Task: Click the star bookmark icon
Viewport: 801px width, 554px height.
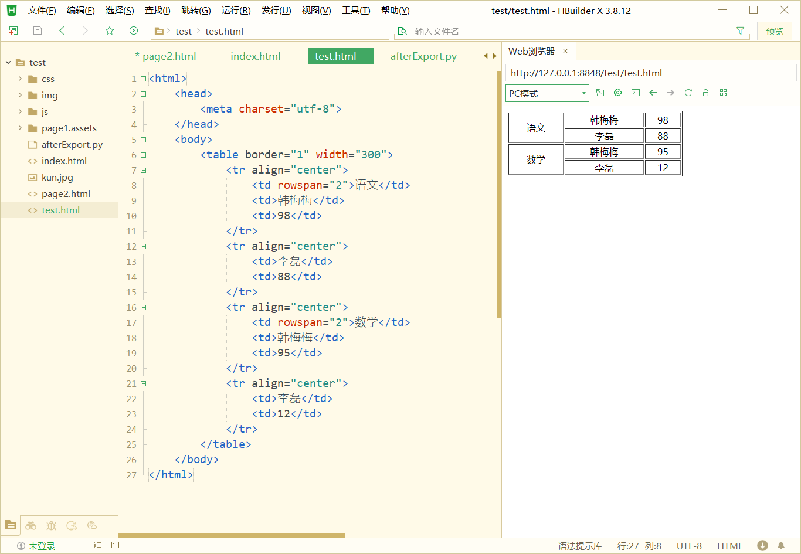Action: pos(110,31)
